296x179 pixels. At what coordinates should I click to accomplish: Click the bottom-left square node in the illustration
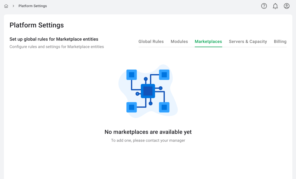pos(132,107)
